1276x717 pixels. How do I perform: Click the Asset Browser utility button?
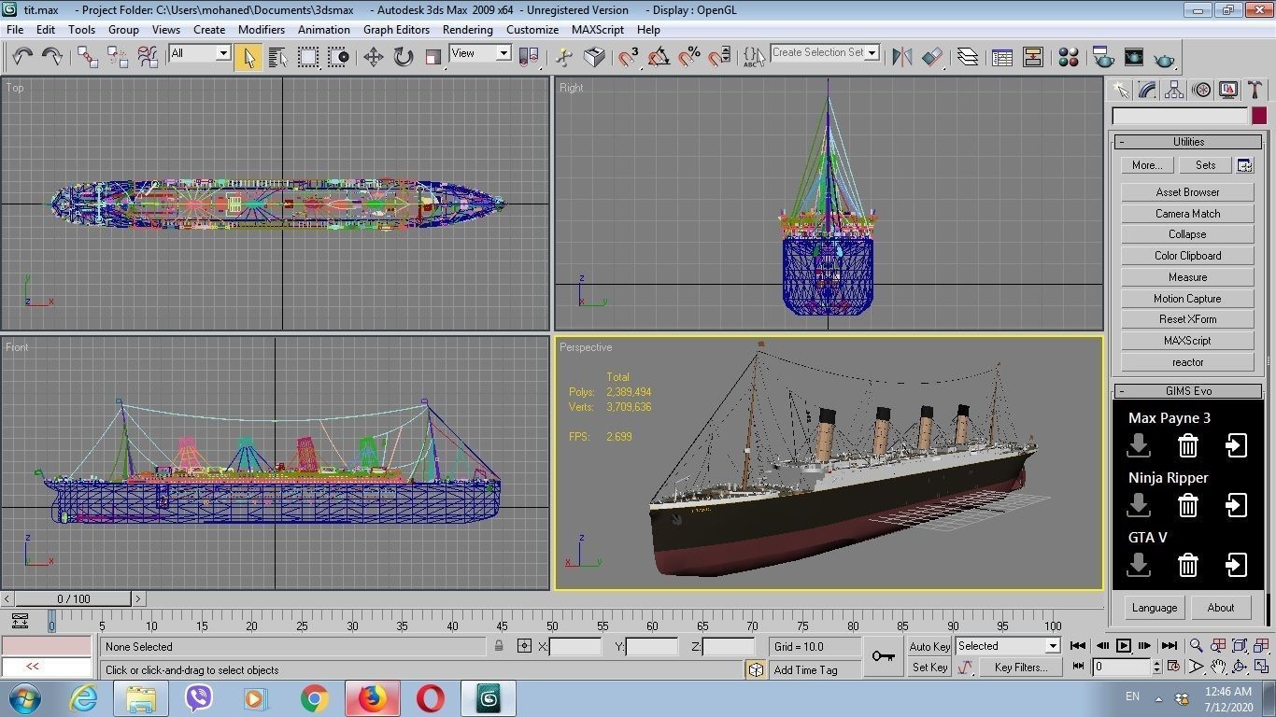pos(1187,192)
